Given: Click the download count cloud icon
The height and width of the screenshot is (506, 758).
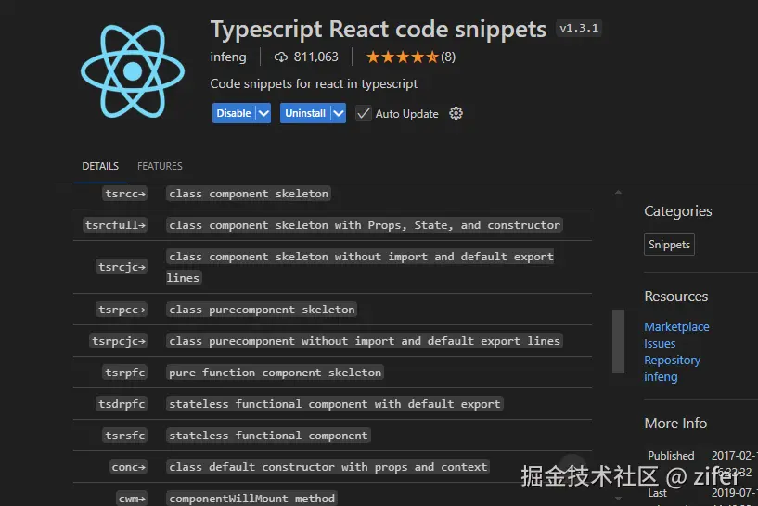Looking at the screenshot, I should click(280, 57).
